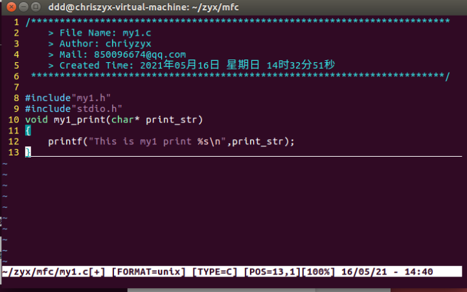
Task: Click the Author: chriyzyx comment line
Action: tap(100, 44)
